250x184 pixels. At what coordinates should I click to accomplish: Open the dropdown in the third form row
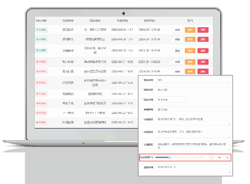[x=172, y=100]
